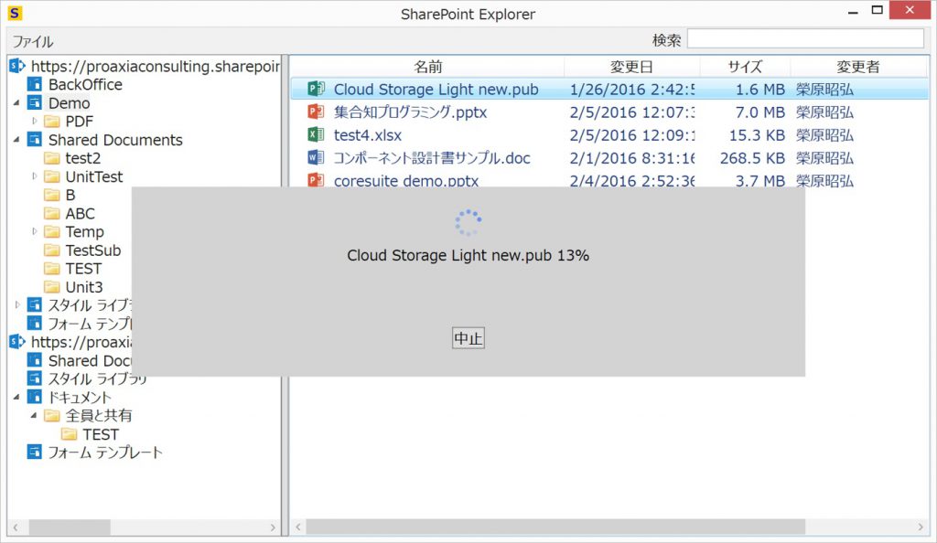The width and height of the screenshot is (937, 543).
Task: Click the Publisher icon of Cloud Storage Light new.pub
Action: 316,89
